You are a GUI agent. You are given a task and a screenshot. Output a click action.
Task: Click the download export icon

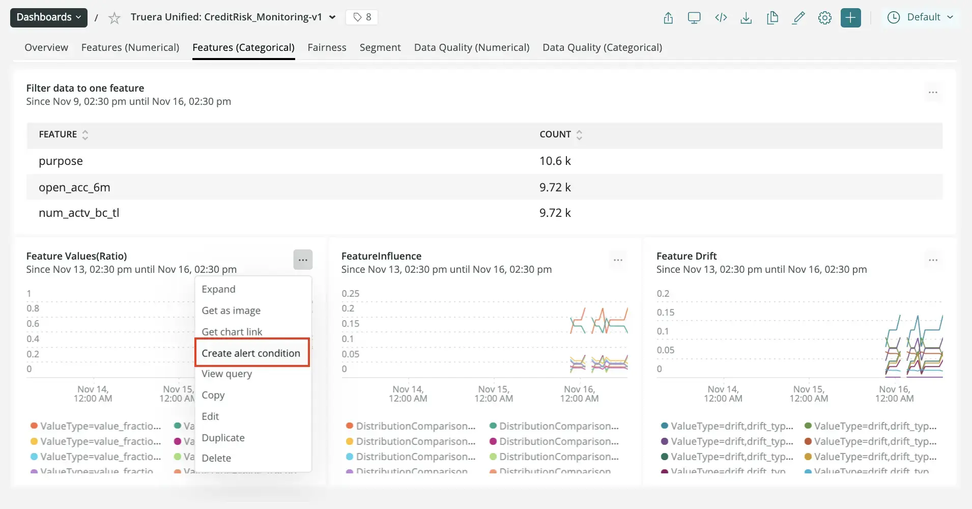click(x=746, y=18)
